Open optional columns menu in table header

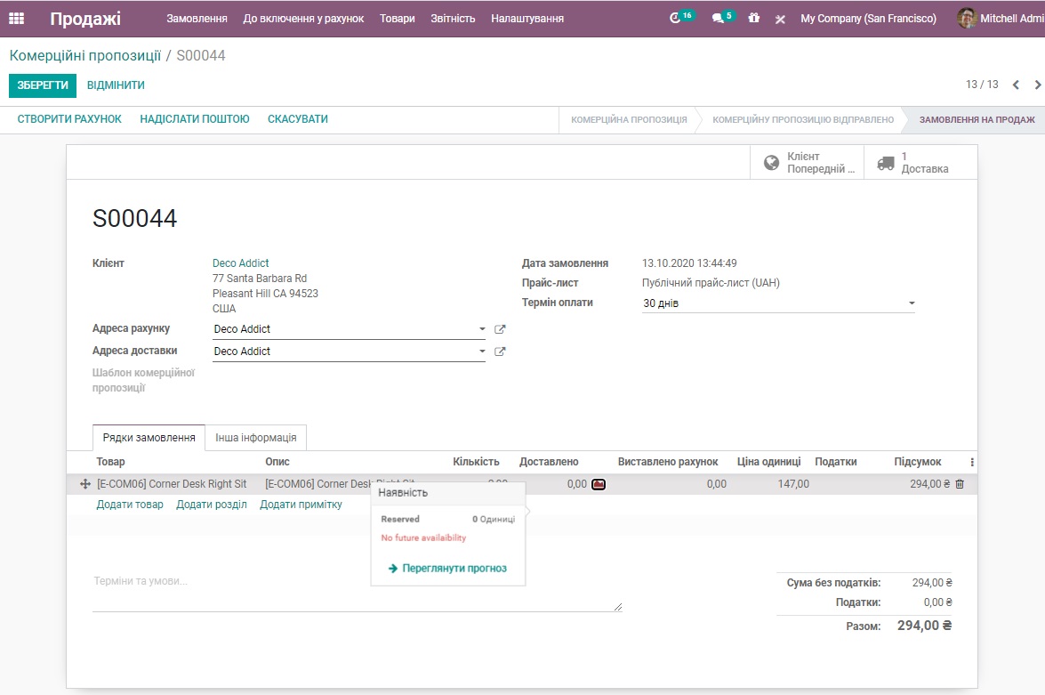971,462
